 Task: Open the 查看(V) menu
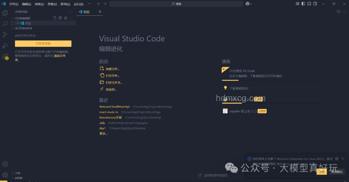click(x=52, y=4)
